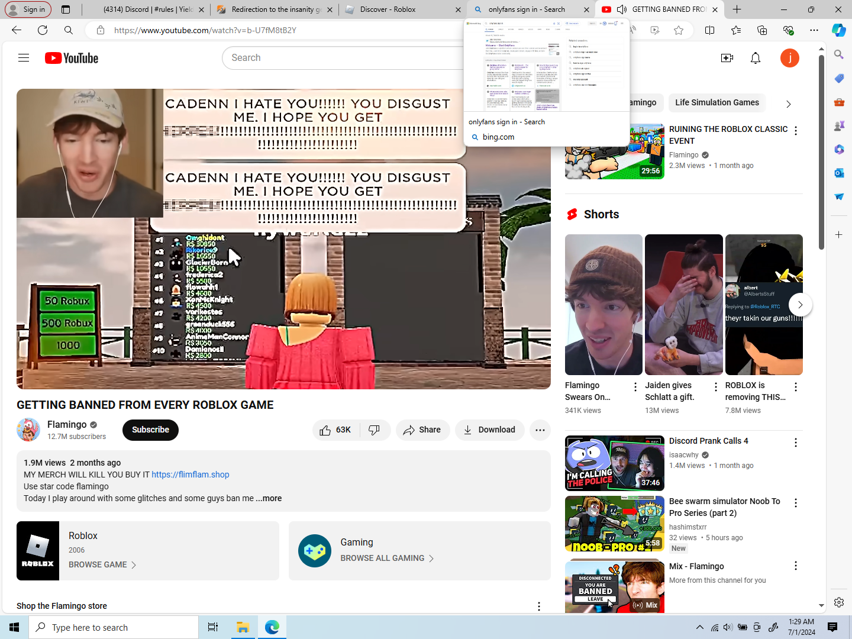
Task: Open the YouTube notifications bell
Action: [x=756, y=58]
